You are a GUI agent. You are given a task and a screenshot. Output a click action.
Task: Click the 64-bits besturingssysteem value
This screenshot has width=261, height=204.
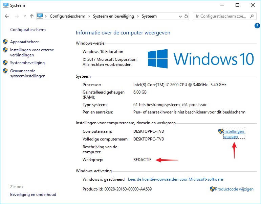[170, 105]
